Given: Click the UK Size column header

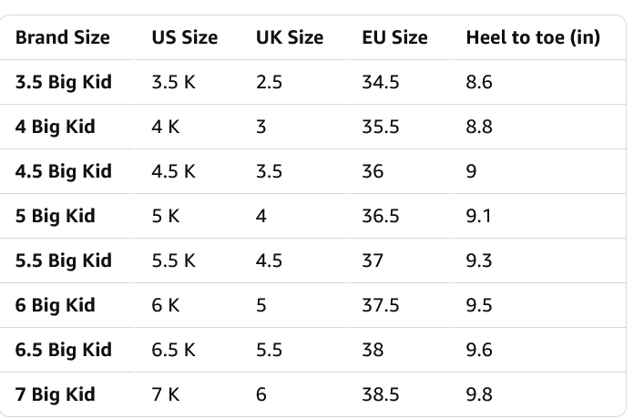Looking at the screenshot, I should click(289, 37).
